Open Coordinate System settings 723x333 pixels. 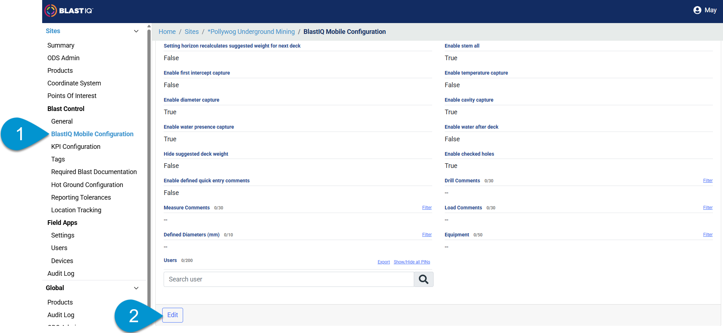click(x=74, y=83)
